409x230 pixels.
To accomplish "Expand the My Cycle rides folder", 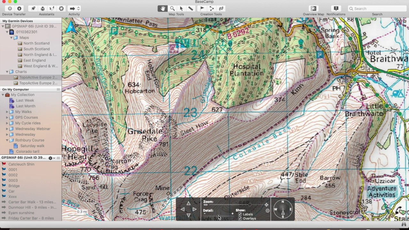I will point(7,123).
